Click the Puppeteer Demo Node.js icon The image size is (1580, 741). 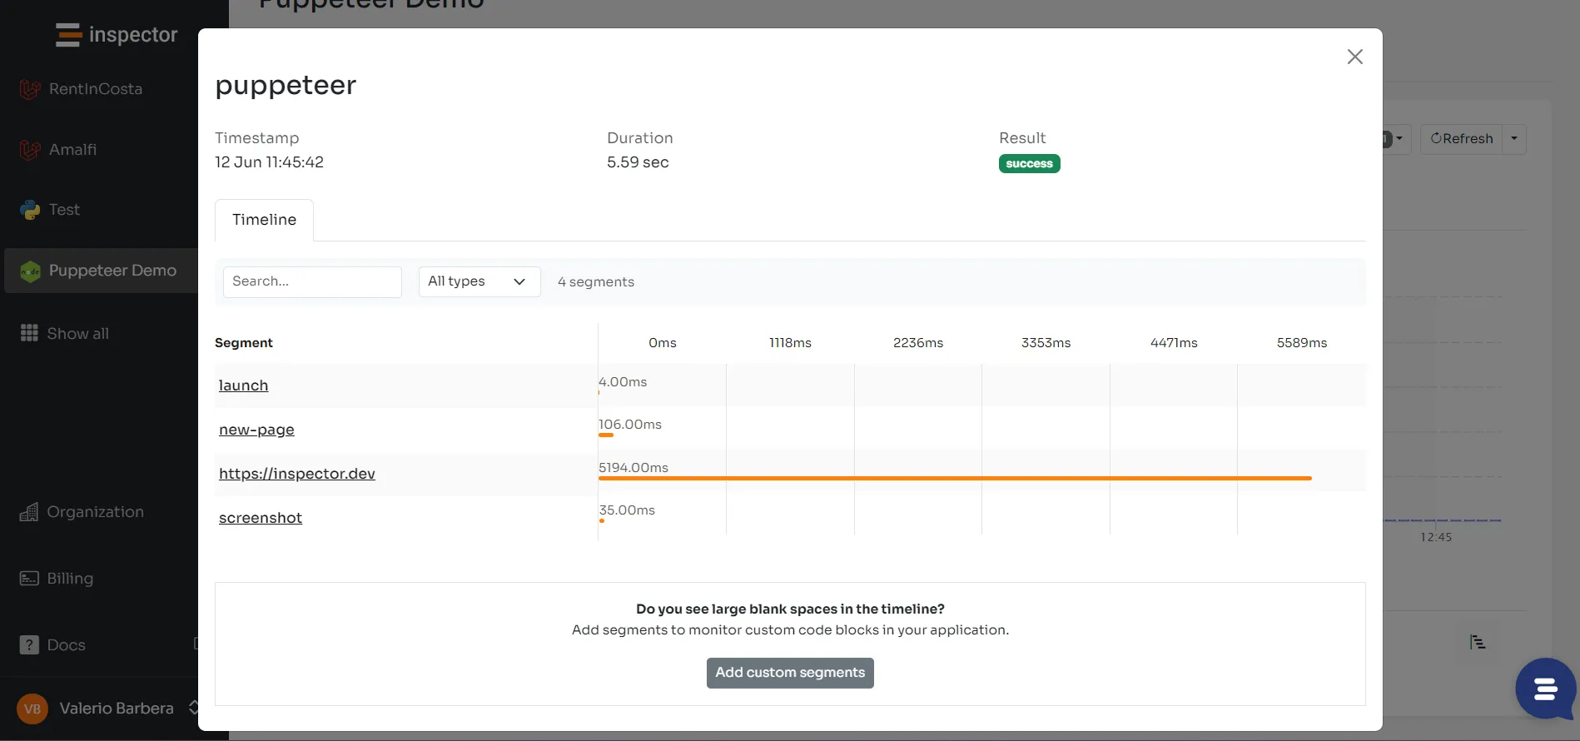click(x=30, y=271)
